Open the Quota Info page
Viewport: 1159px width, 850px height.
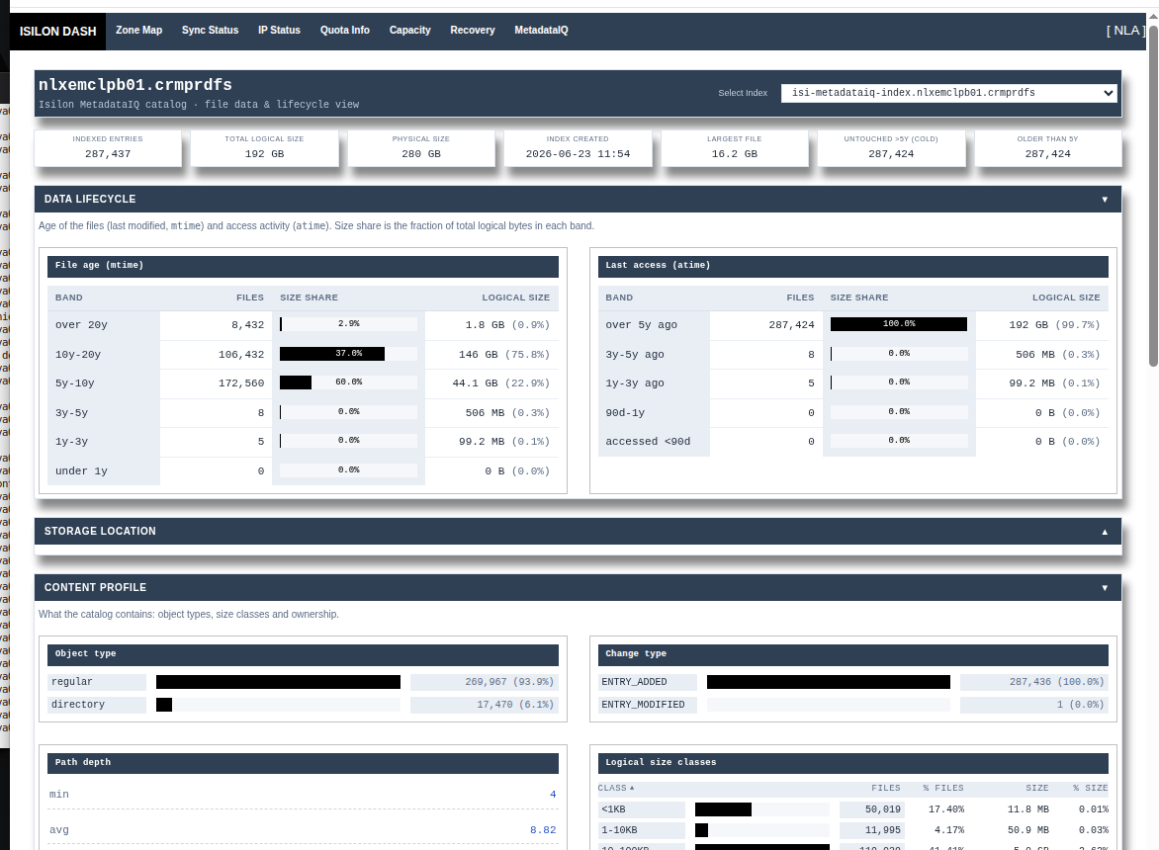pyautogui.click(x=344, y=31)
